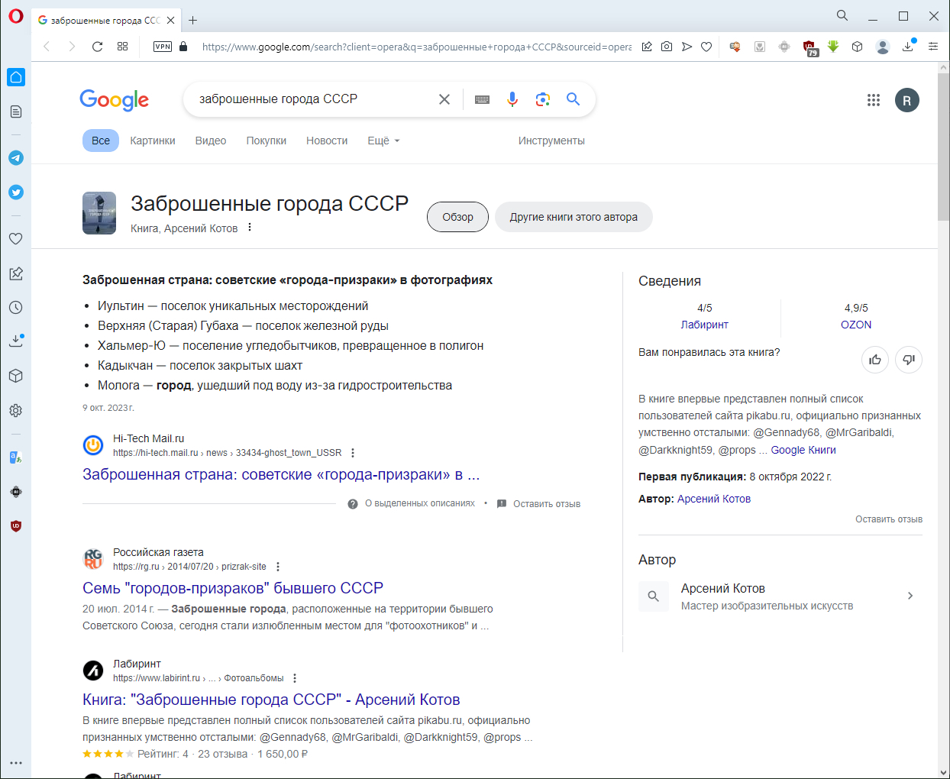Image resolution: width=950 pixels, height=779 pixels.
Task: Open Pinboards in the sidebar
Action: click(16, 273)
